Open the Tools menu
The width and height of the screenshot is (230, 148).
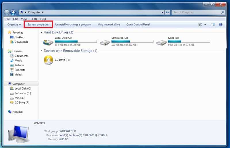[x=33, y=19]
